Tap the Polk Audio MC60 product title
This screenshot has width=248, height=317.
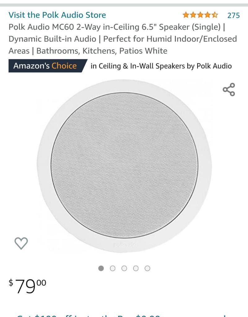click(123, 39)
